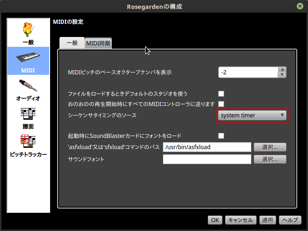Increase the MIDI base octave number

[282, 70]
